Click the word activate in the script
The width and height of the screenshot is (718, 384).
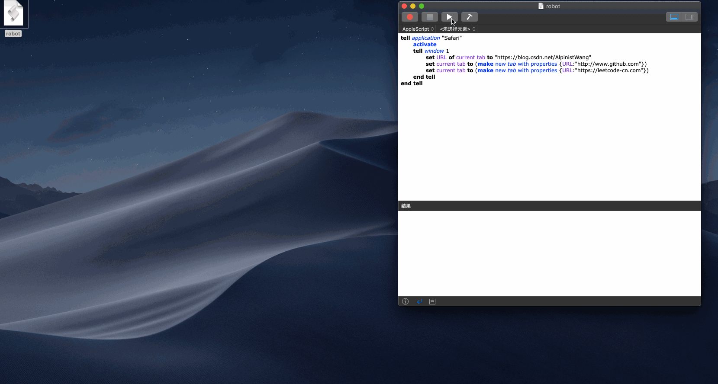pyautogui.click(x=425, y=45)
